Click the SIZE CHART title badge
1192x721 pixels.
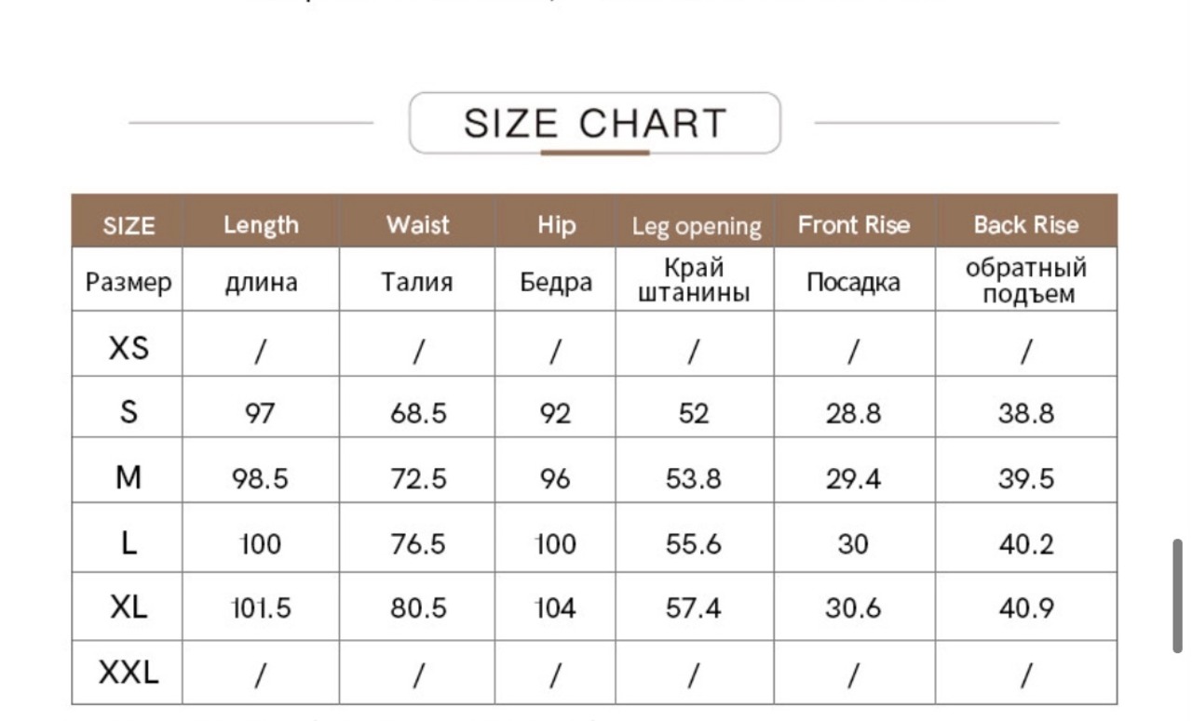pos(595,123)
